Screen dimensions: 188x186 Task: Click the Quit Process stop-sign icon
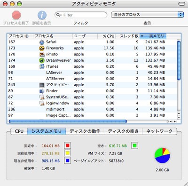click(16, 15)
